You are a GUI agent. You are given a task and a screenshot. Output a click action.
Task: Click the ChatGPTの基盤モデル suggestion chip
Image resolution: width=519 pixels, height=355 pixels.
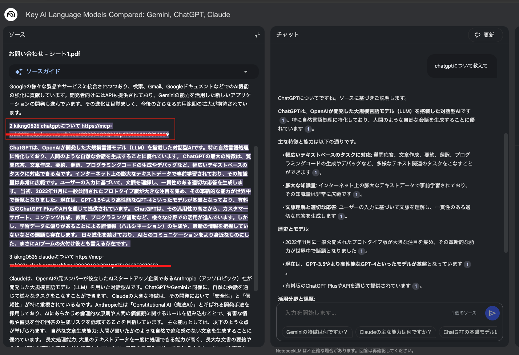(x=471, y=332)
